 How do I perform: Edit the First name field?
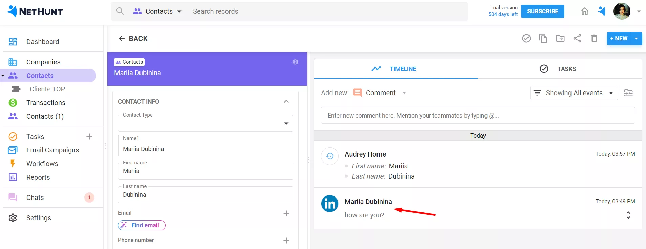[205, 171]
